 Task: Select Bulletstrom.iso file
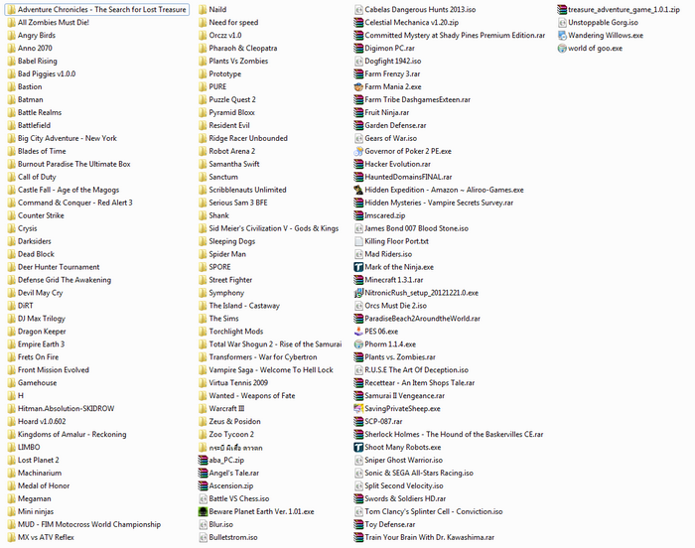pyautogui.click(x=233, y=537)
